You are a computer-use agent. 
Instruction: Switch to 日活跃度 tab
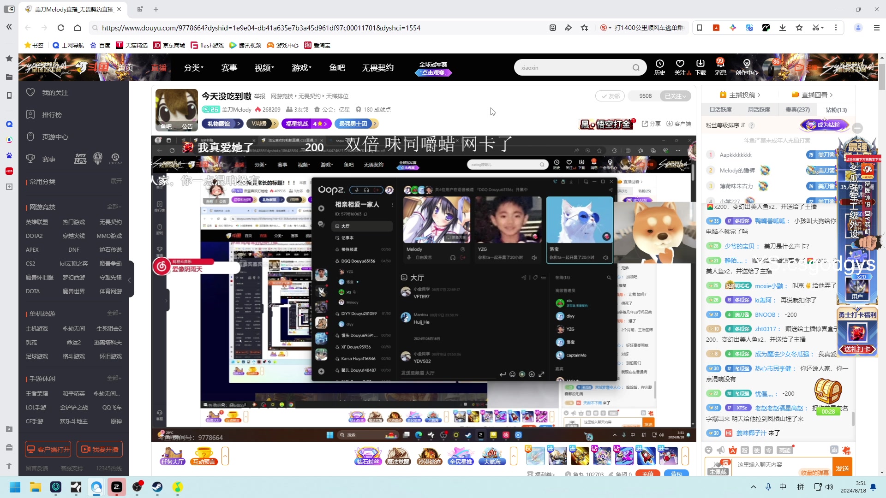[x=720, y=110]
